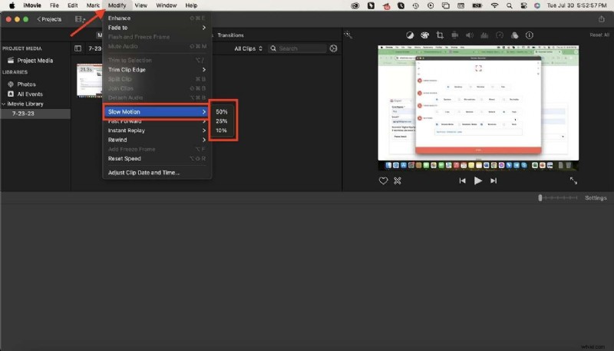Viewport: 614px width, 351px height.
Task: Choose 10% slow motion speed
Action: click(222, 131)
